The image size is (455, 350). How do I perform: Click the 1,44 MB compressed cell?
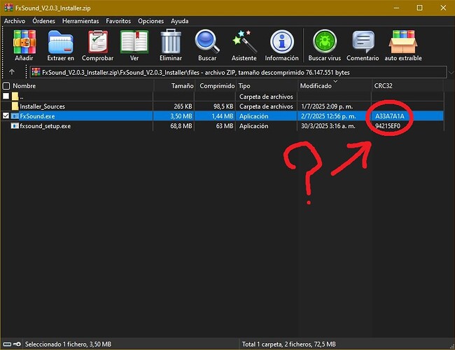pos(223,116)
